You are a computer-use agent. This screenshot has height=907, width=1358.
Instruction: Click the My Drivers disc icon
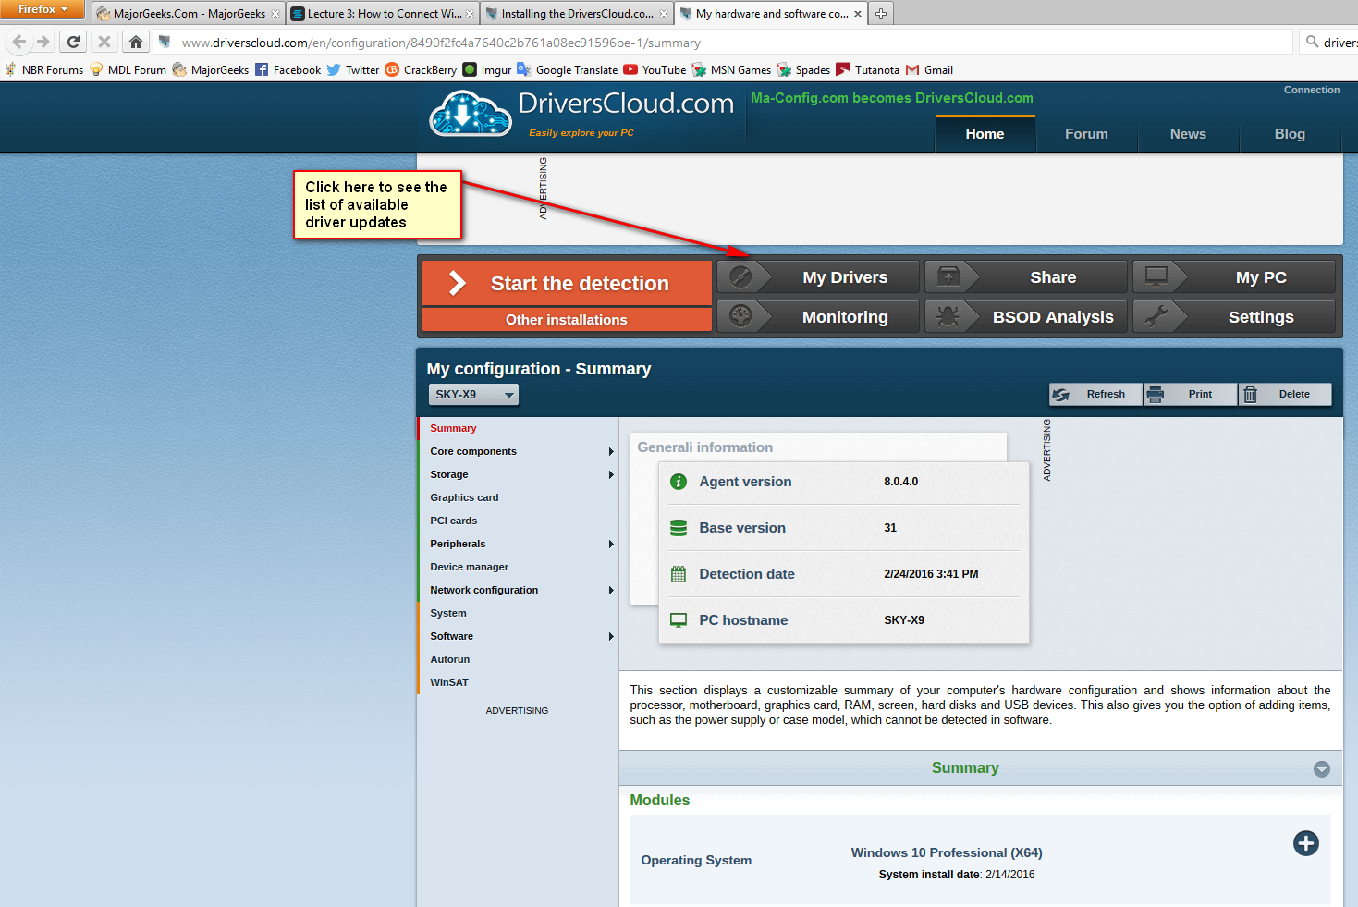coord(740,276)
